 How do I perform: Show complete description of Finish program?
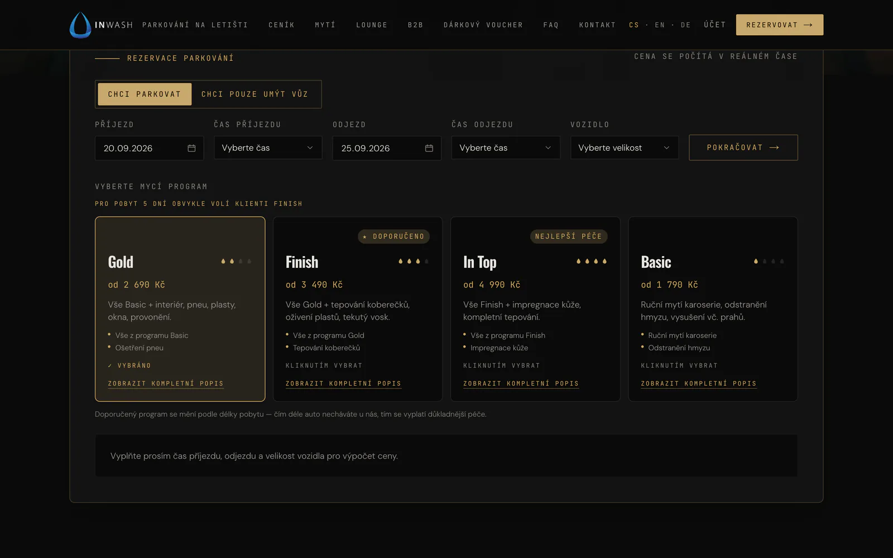(x=343, y=384)
